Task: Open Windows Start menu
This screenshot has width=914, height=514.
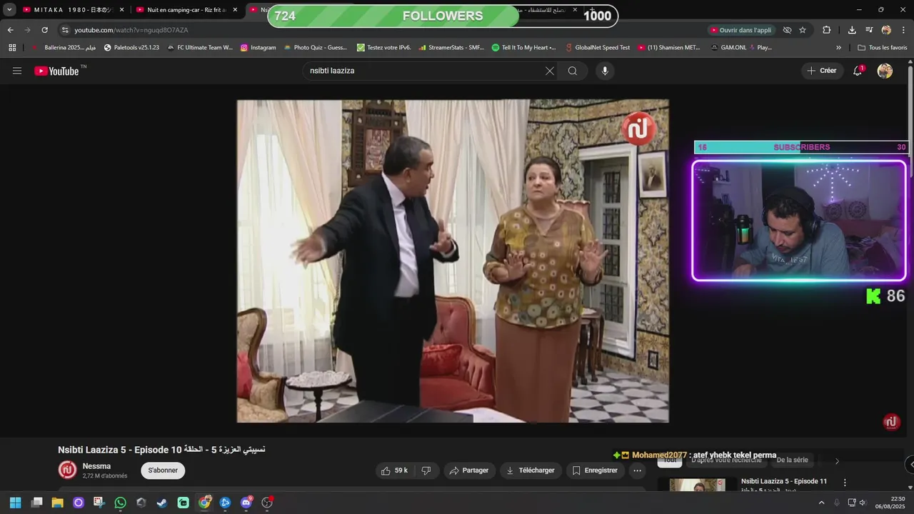Action: coord(15,503)
